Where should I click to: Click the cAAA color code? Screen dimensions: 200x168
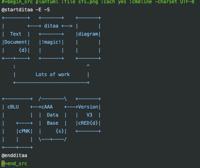pyautogui.click(x=47, y=107)
